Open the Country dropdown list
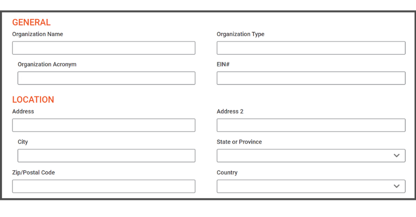This screenshot has width=416, height=217. (x=311, y=186)
